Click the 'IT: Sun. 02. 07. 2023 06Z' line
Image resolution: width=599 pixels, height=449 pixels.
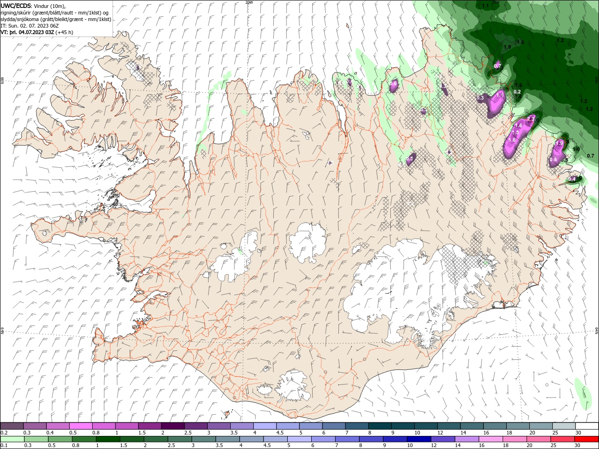pos(29,26)
